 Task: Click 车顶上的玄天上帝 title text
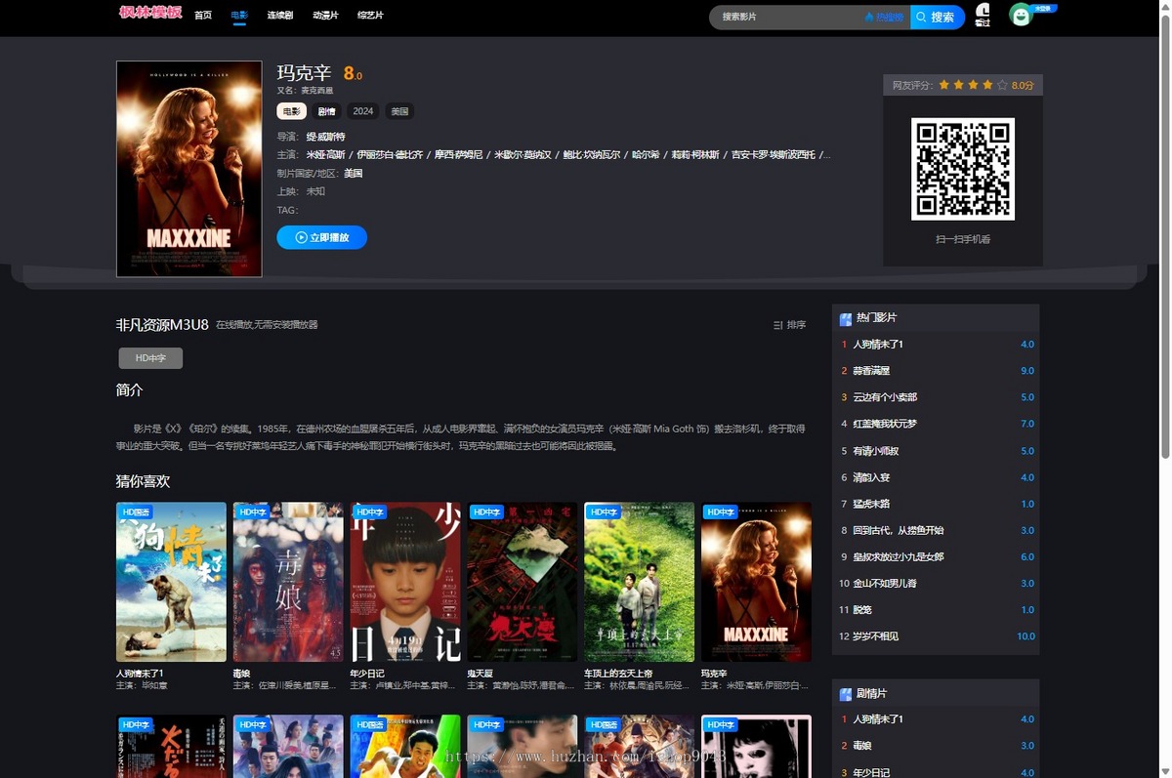[618, 674]
